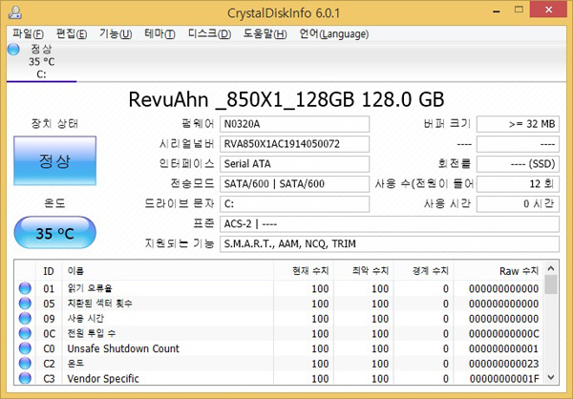Select the Vendor Specific row
This screenshot has height=399, width=573.
click(279, 378)
